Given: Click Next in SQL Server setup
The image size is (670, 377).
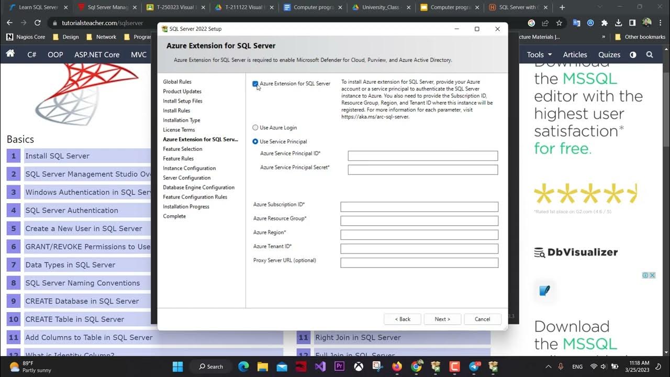Looking at the screenshot, I should (x=442, y=319).
